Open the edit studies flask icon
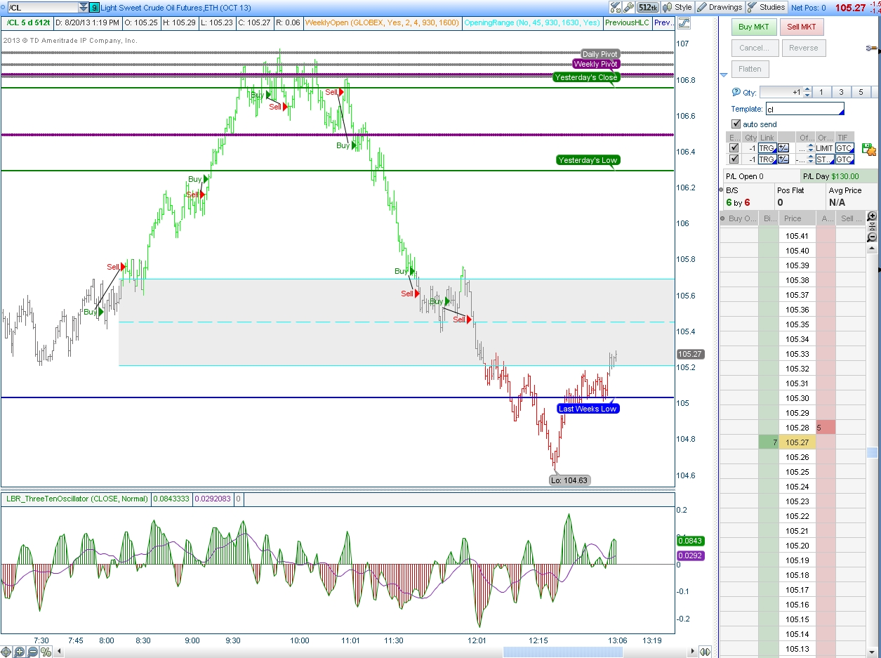Viewport: 881px width, 658px height. click(616, 7)
